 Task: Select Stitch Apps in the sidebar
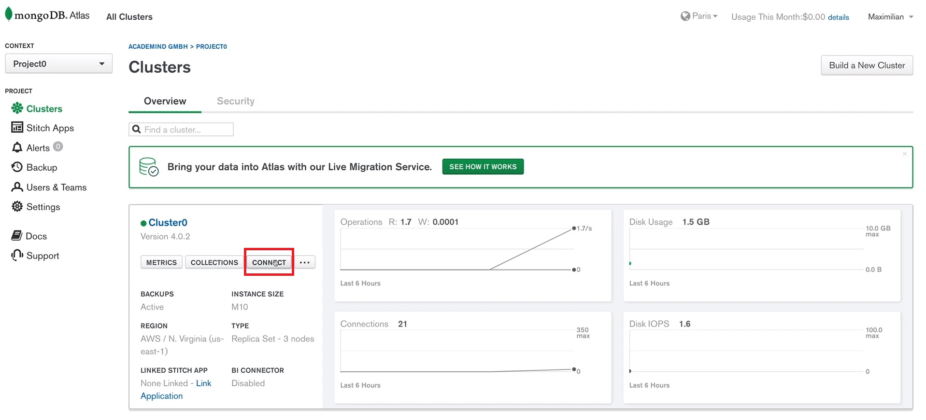tap(50, 128)
